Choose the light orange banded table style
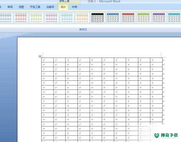The width and height of the screenshot is (181, 142). 82,18
